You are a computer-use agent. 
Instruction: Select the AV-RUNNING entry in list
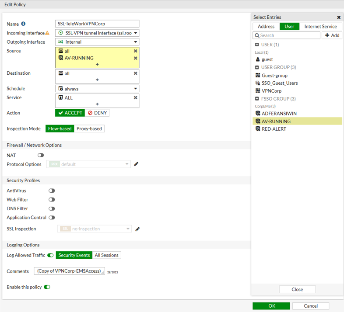297,121
